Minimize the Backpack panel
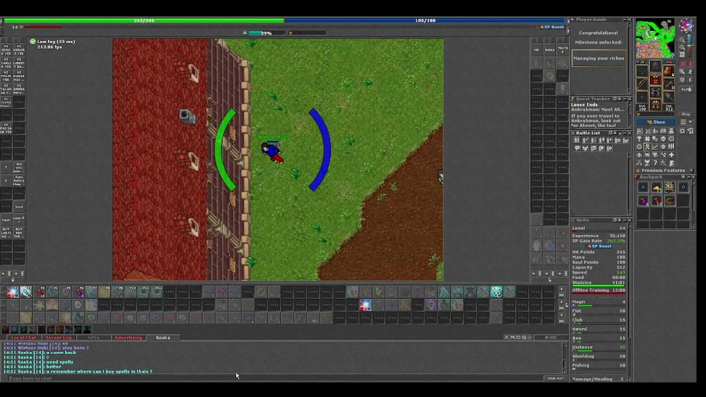Screen dimensions: 706x397 [x=689, y=177]
